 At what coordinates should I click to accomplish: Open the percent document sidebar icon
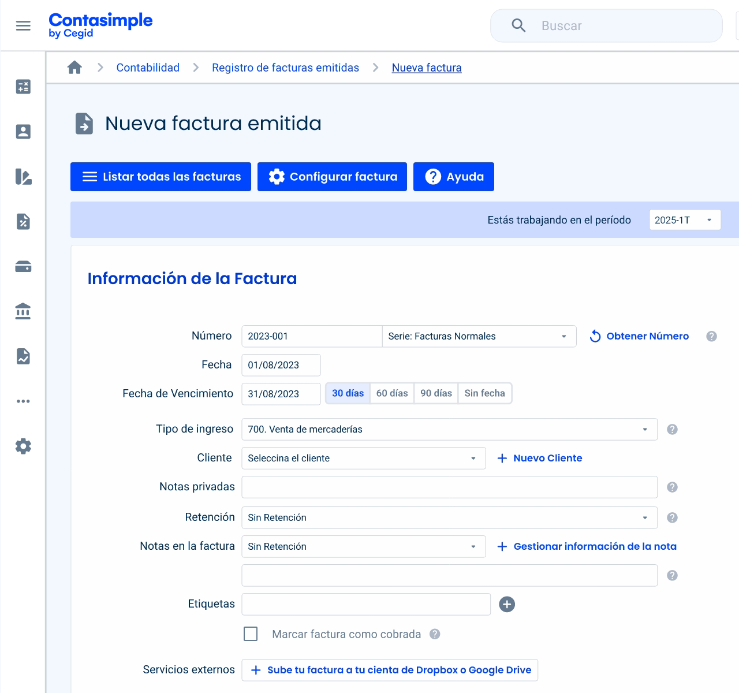pos(23,222)
